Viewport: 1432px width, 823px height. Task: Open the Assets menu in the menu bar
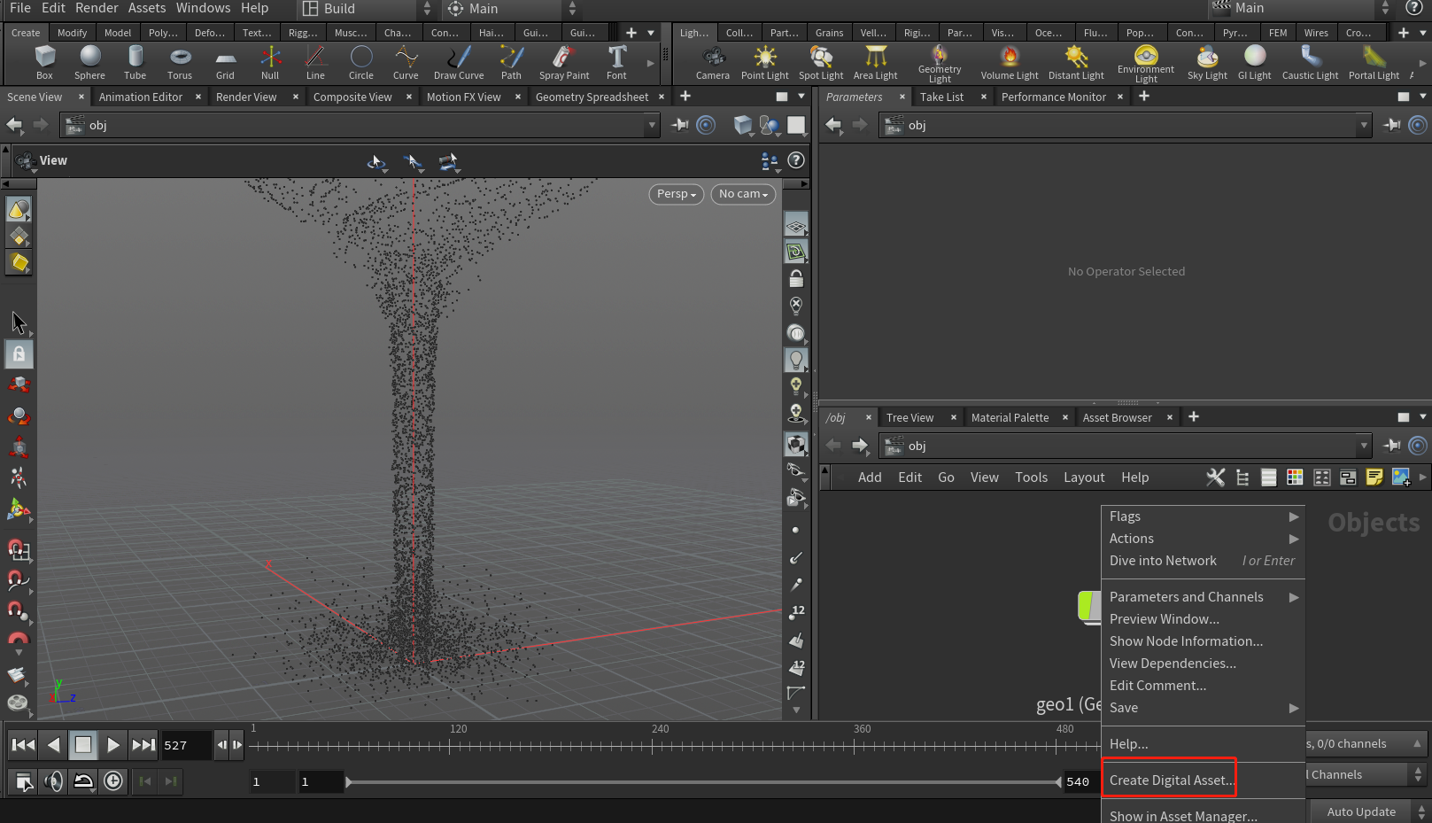(x=146, y=8)
